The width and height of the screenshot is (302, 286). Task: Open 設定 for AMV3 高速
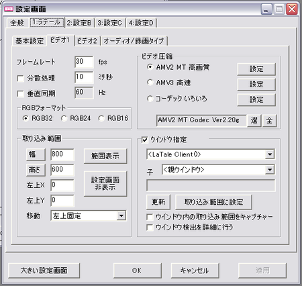(256, 85)
